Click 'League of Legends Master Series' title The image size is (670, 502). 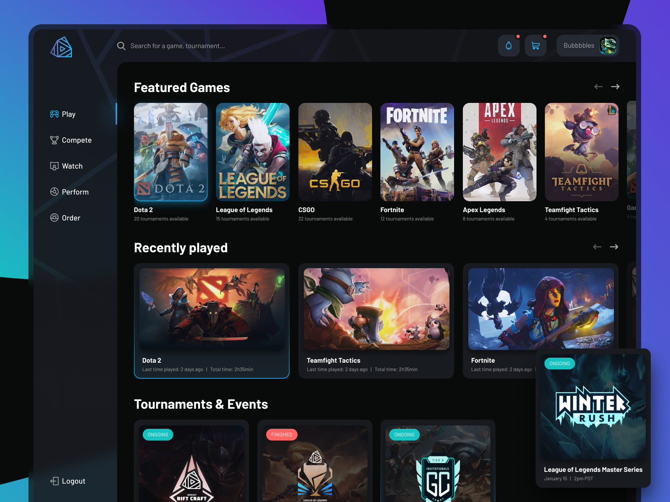(x=593, y=470)
